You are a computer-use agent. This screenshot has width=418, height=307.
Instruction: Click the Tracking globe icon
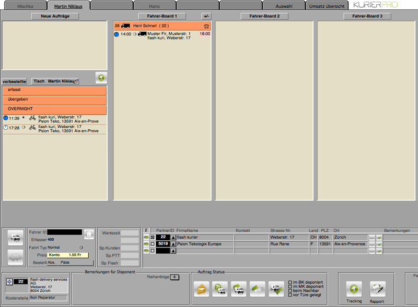[x=354, y=289]
